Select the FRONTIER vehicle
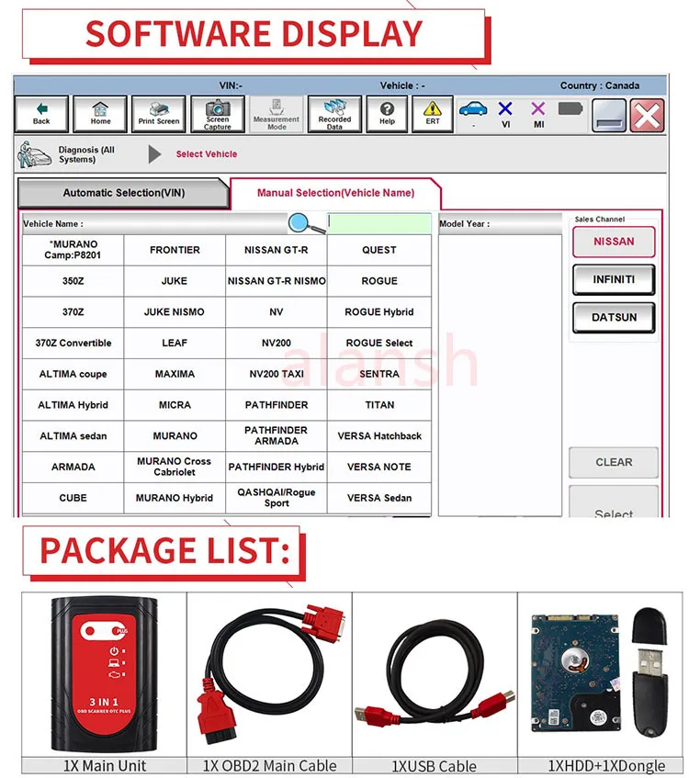 pyautogui.click(x=175, y=250)
